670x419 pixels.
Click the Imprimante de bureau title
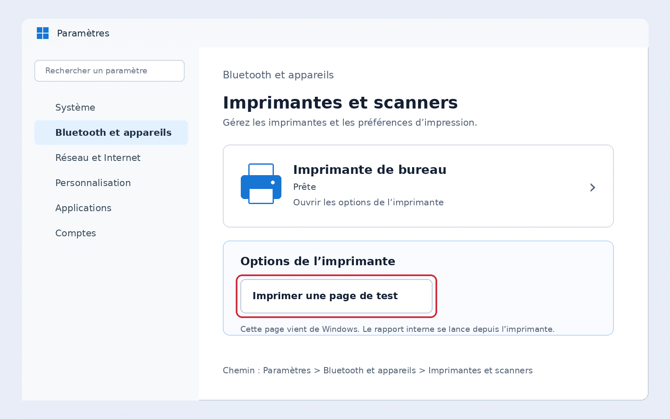click(370, 170)
